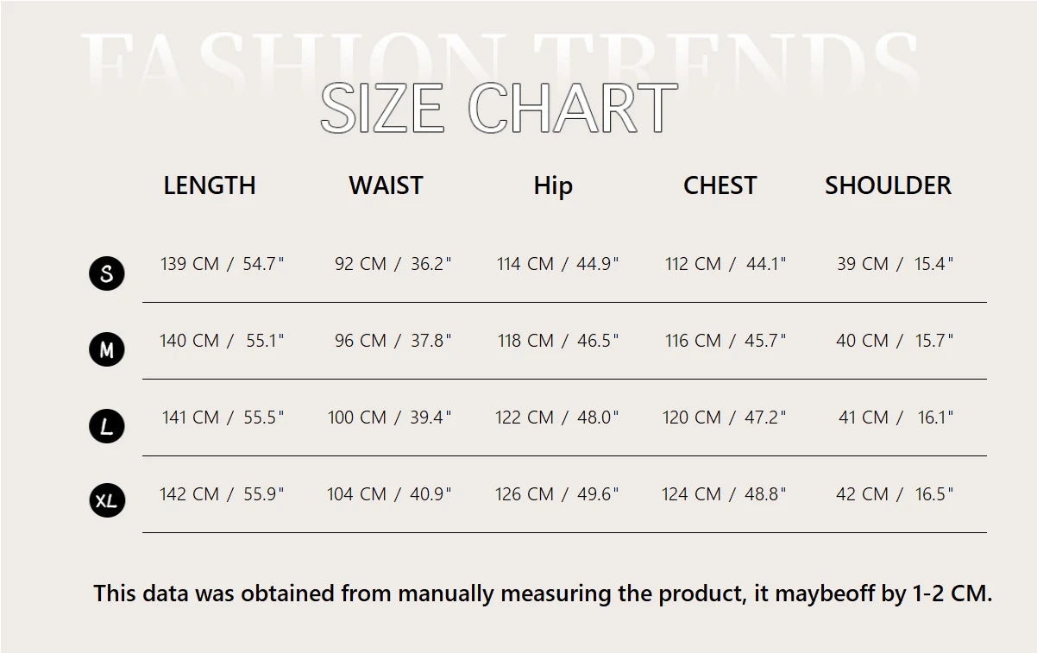1037x653 pixels.
Task: Click the 116 CM / 45.7" chest value
Action: (x=726, y=341)
